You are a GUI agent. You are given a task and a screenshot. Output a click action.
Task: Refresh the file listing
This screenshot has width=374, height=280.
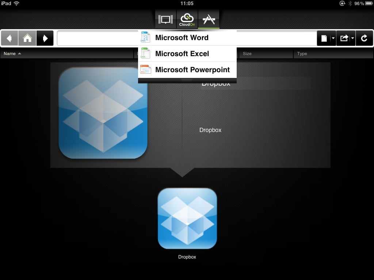(x=364, y=38)
